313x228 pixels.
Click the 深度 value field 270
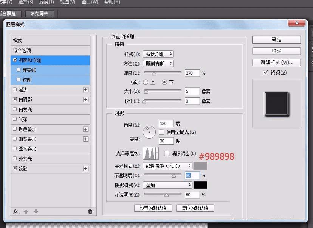pyautogui.click(x=192, y=73)
